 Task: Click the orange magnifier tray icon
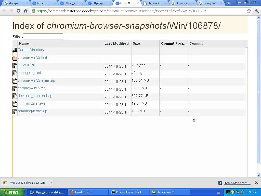(242, 192)
